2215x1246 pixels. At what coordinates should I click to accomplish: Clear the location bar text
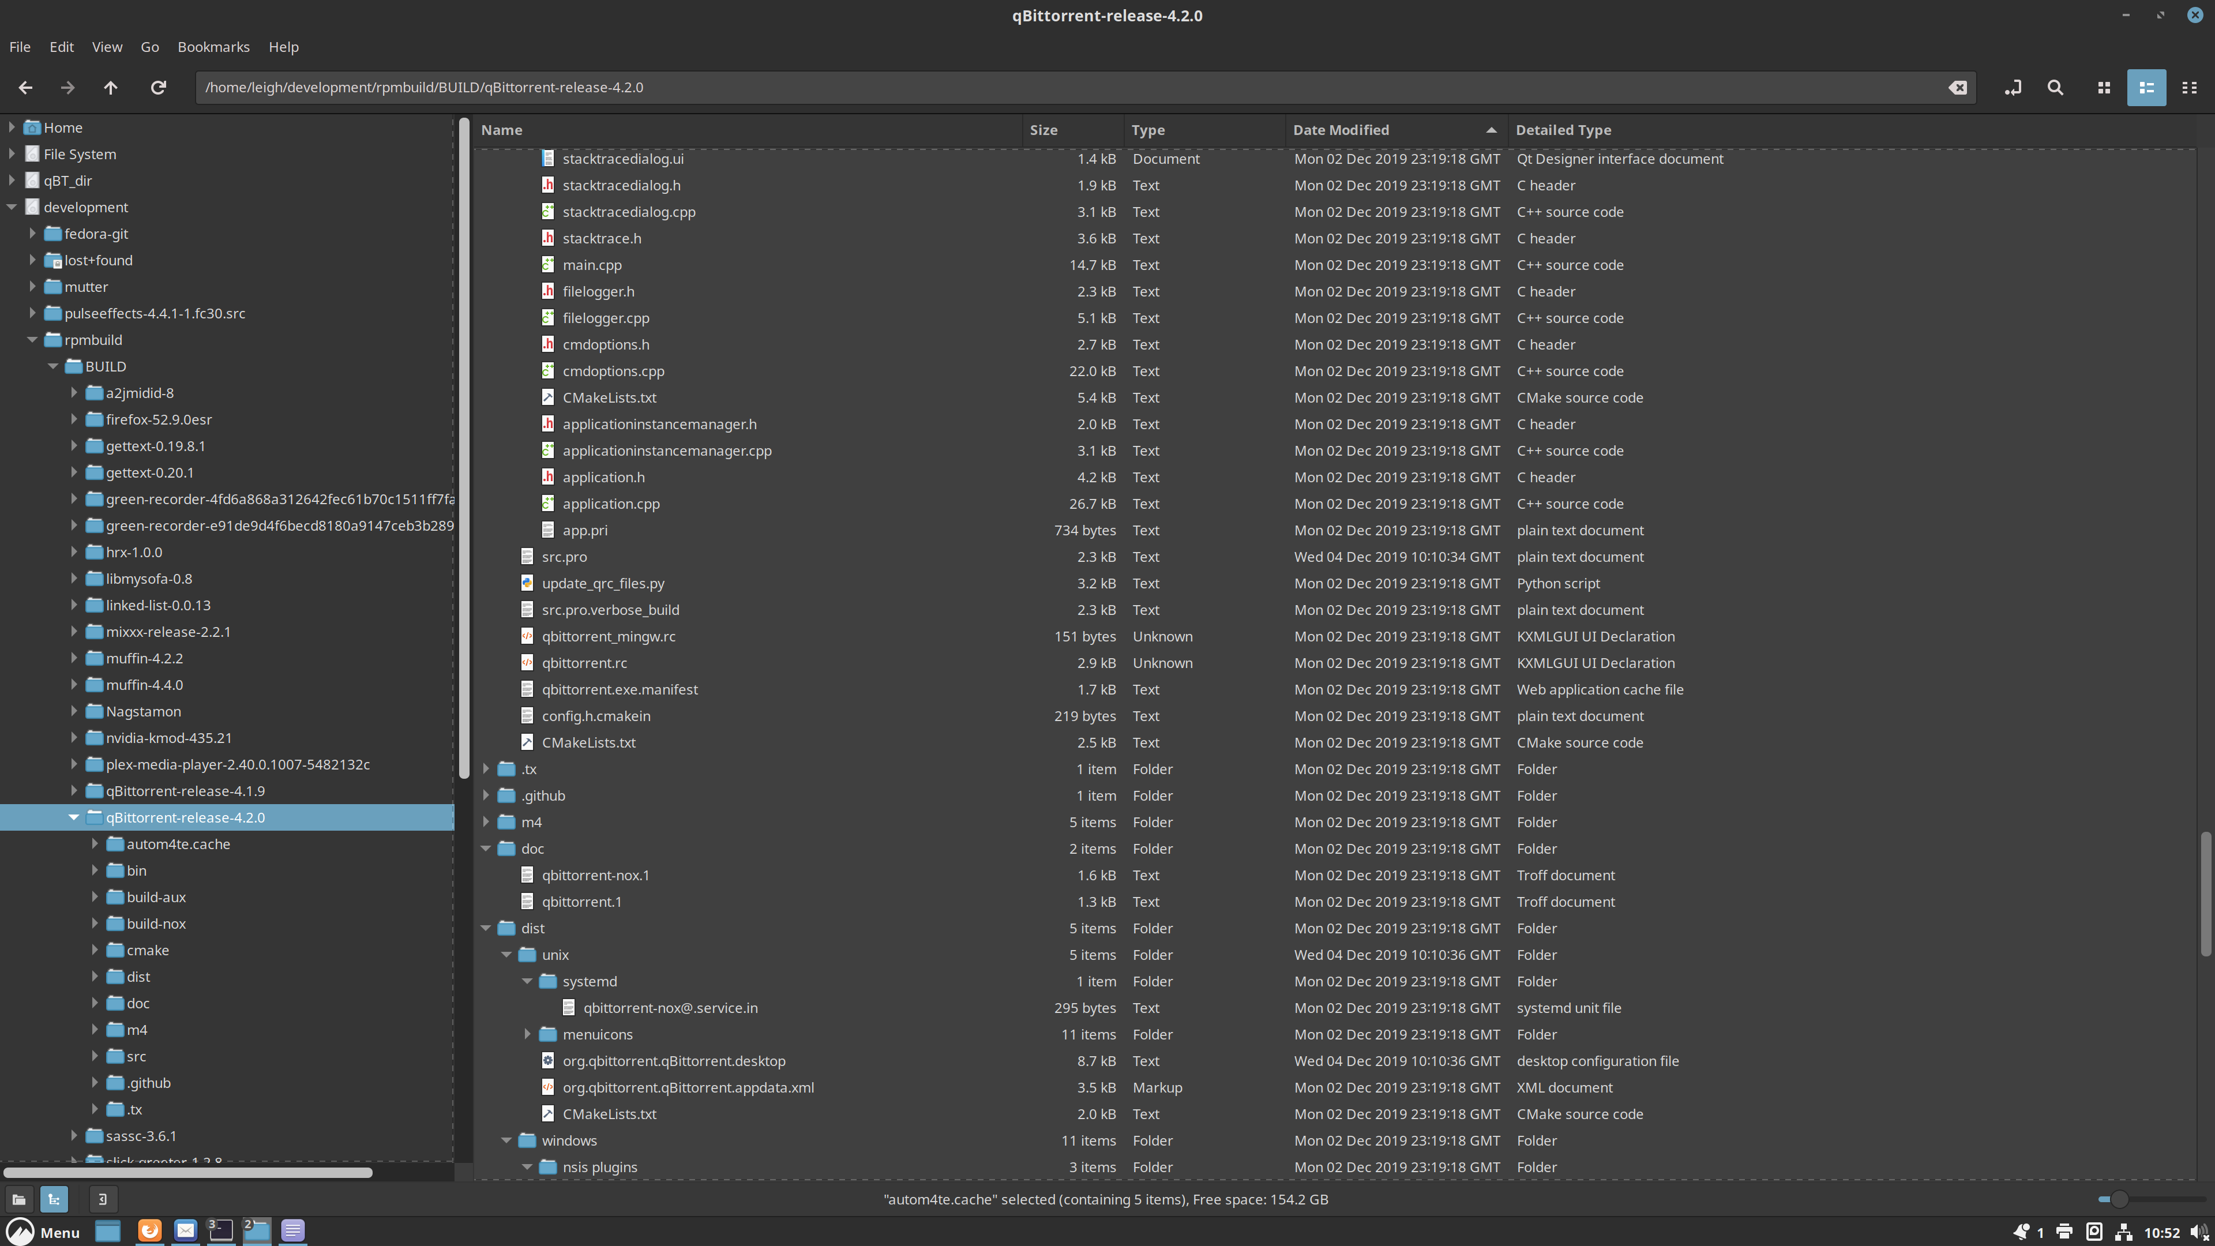tap(1958, 87)
